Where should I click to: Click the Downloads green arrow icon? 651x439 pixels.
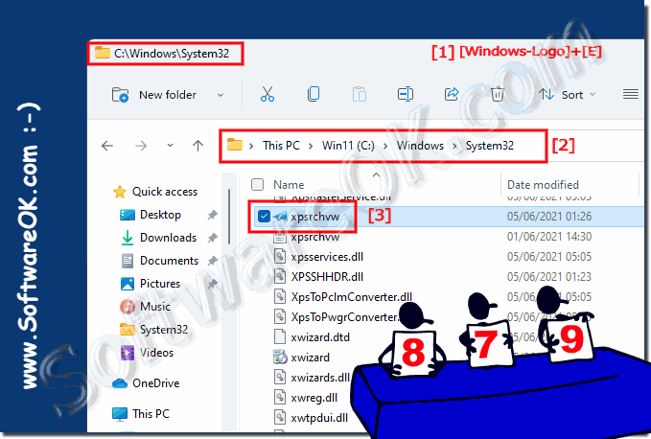pyautogui.click(x=128, y=238)
